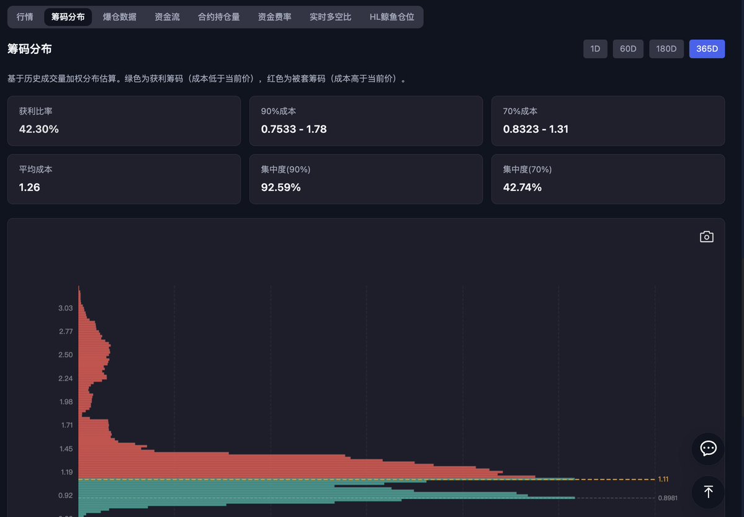The width and height of the screenshot is (744, 517).
Task: Click the 筹码分布 section heading
Action: (x=29, y=49)
